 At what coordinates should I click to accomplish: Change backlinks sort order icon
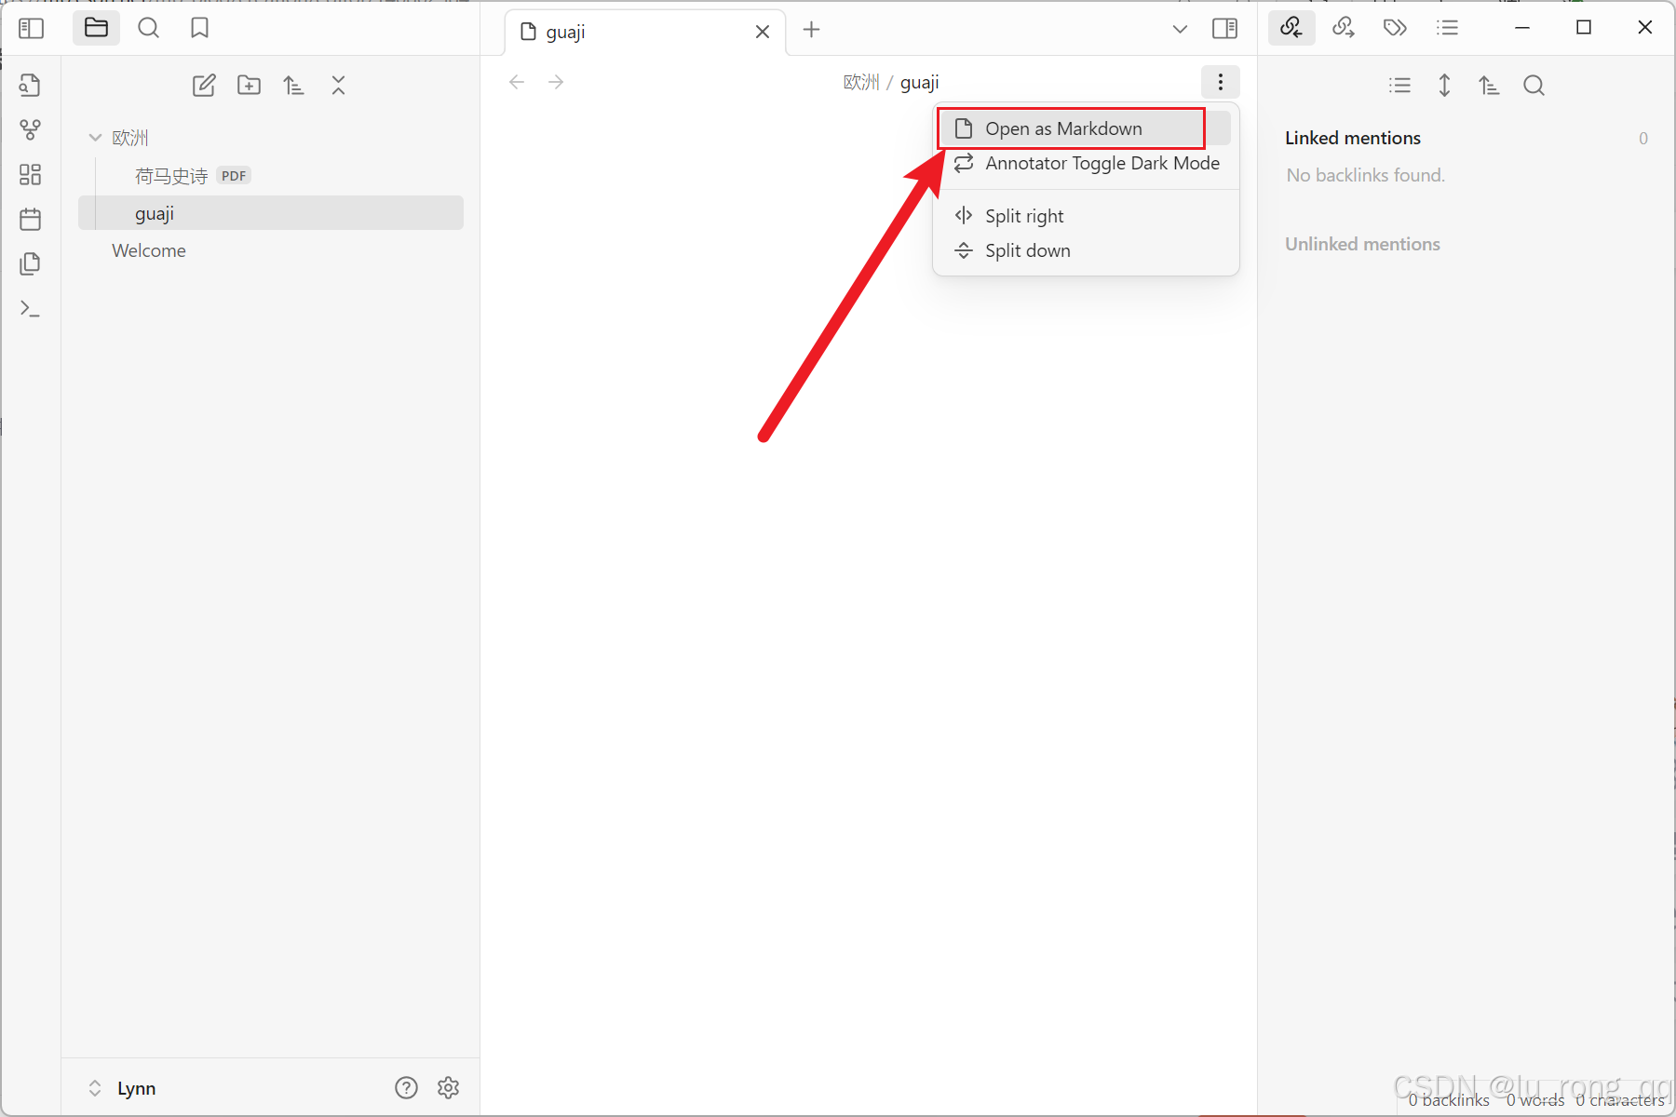point(1489,86)
